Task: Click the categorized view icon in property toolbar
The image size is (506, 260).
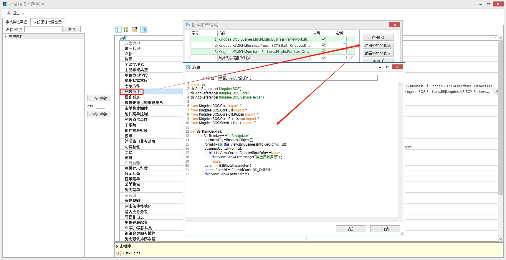Action: pos(118,30)
